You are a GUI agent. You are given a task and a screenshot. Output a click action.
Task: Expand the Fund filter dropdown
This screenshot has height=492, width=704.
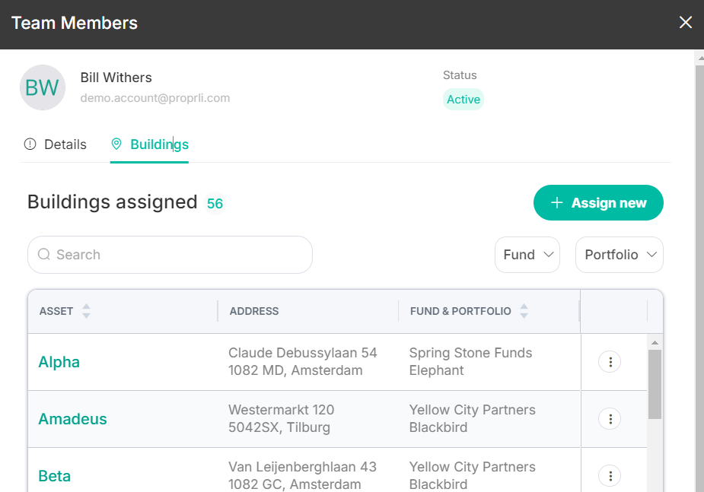(x=527, y=255)
